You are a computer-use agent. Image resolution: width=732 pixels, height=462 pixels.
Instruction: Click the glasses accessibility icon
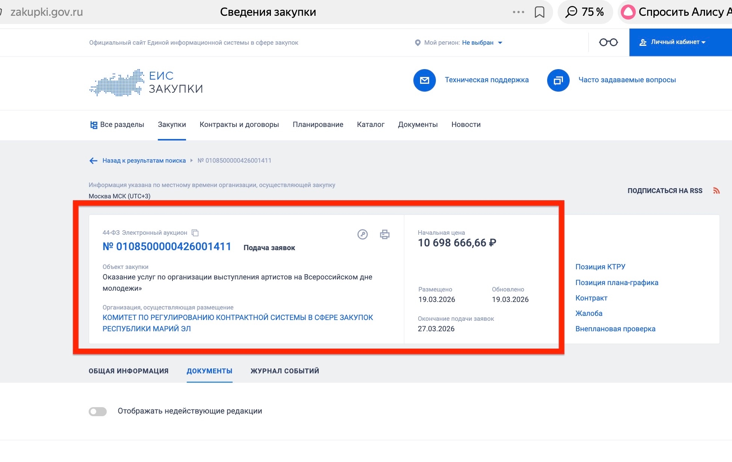click(608, 42)
